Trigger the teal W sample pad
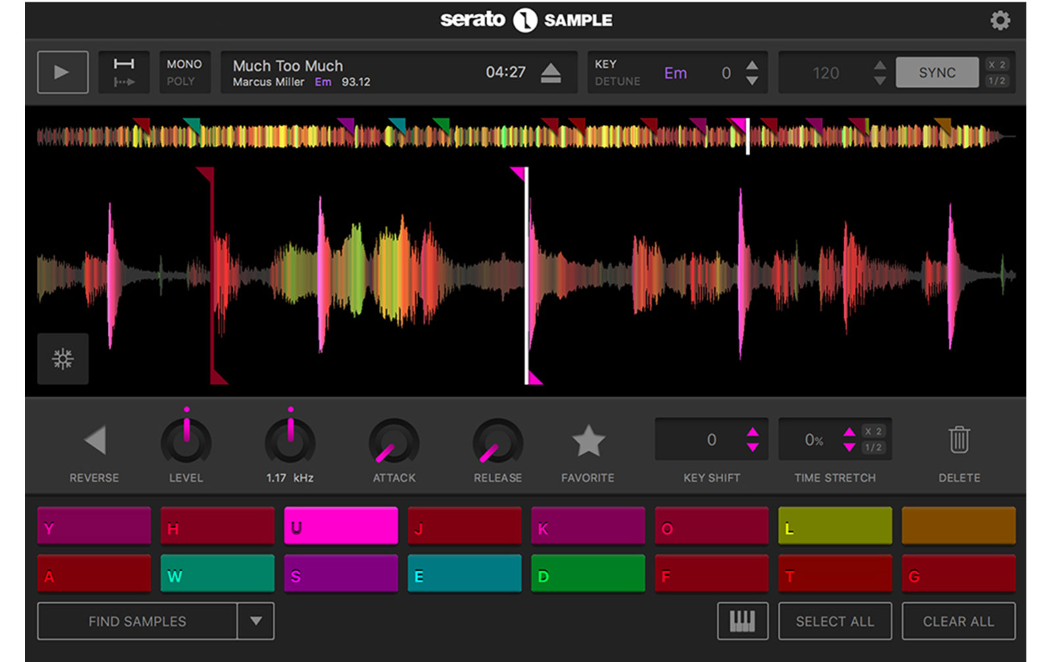1052x662 pixels. click(218, 574)
